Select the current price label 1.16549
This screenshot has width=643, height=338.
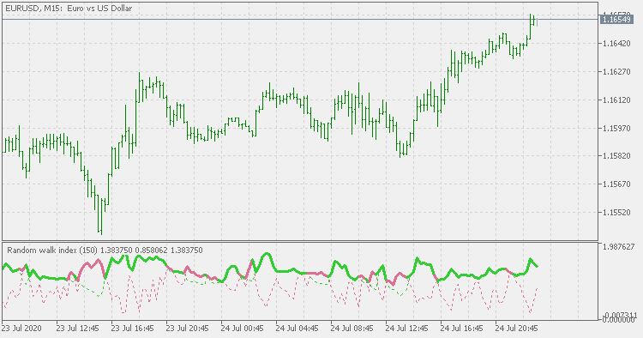[x=616, y=19]
